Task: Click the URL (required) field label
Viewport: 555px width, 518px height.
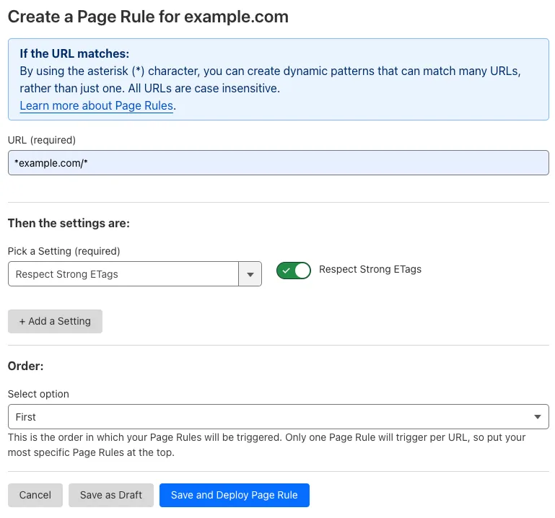Action: tap(41, 140)
